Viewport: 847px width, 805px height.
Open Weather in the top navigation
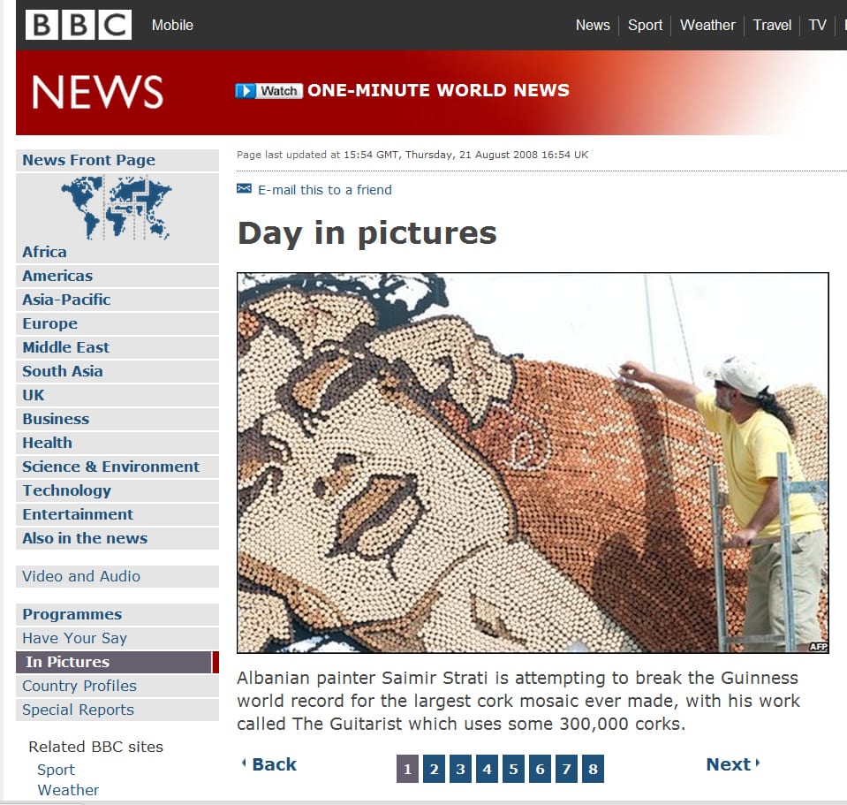(x=707, y=25)
